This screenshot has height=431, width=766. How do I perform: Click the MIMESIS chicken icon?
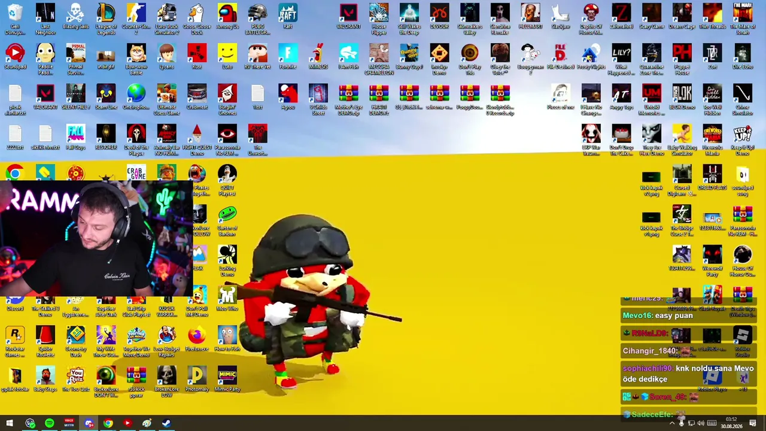[x=318, y=57]
